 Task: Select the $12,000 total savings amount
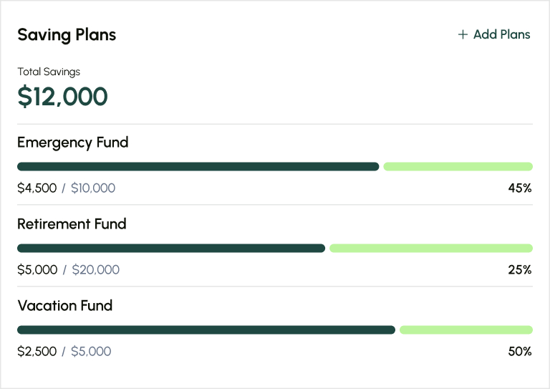tap(62, 97)
